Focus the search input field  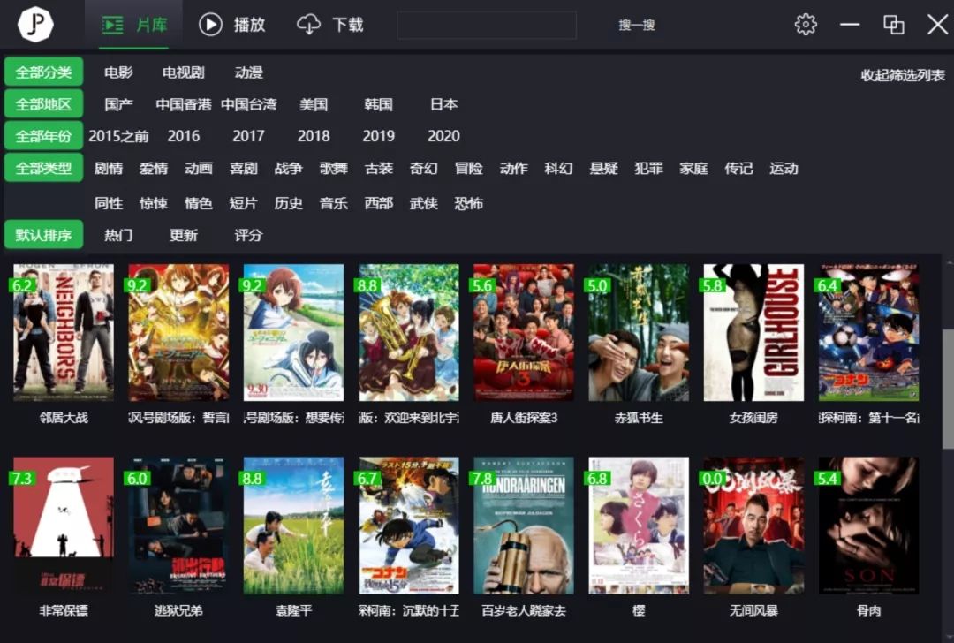(x=487, y=26)
